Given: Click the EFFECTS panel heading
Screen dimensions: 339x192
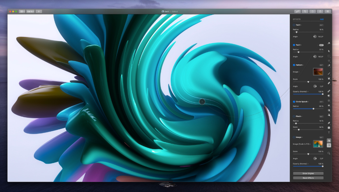Looking at the screenshot, I should 297,19.
